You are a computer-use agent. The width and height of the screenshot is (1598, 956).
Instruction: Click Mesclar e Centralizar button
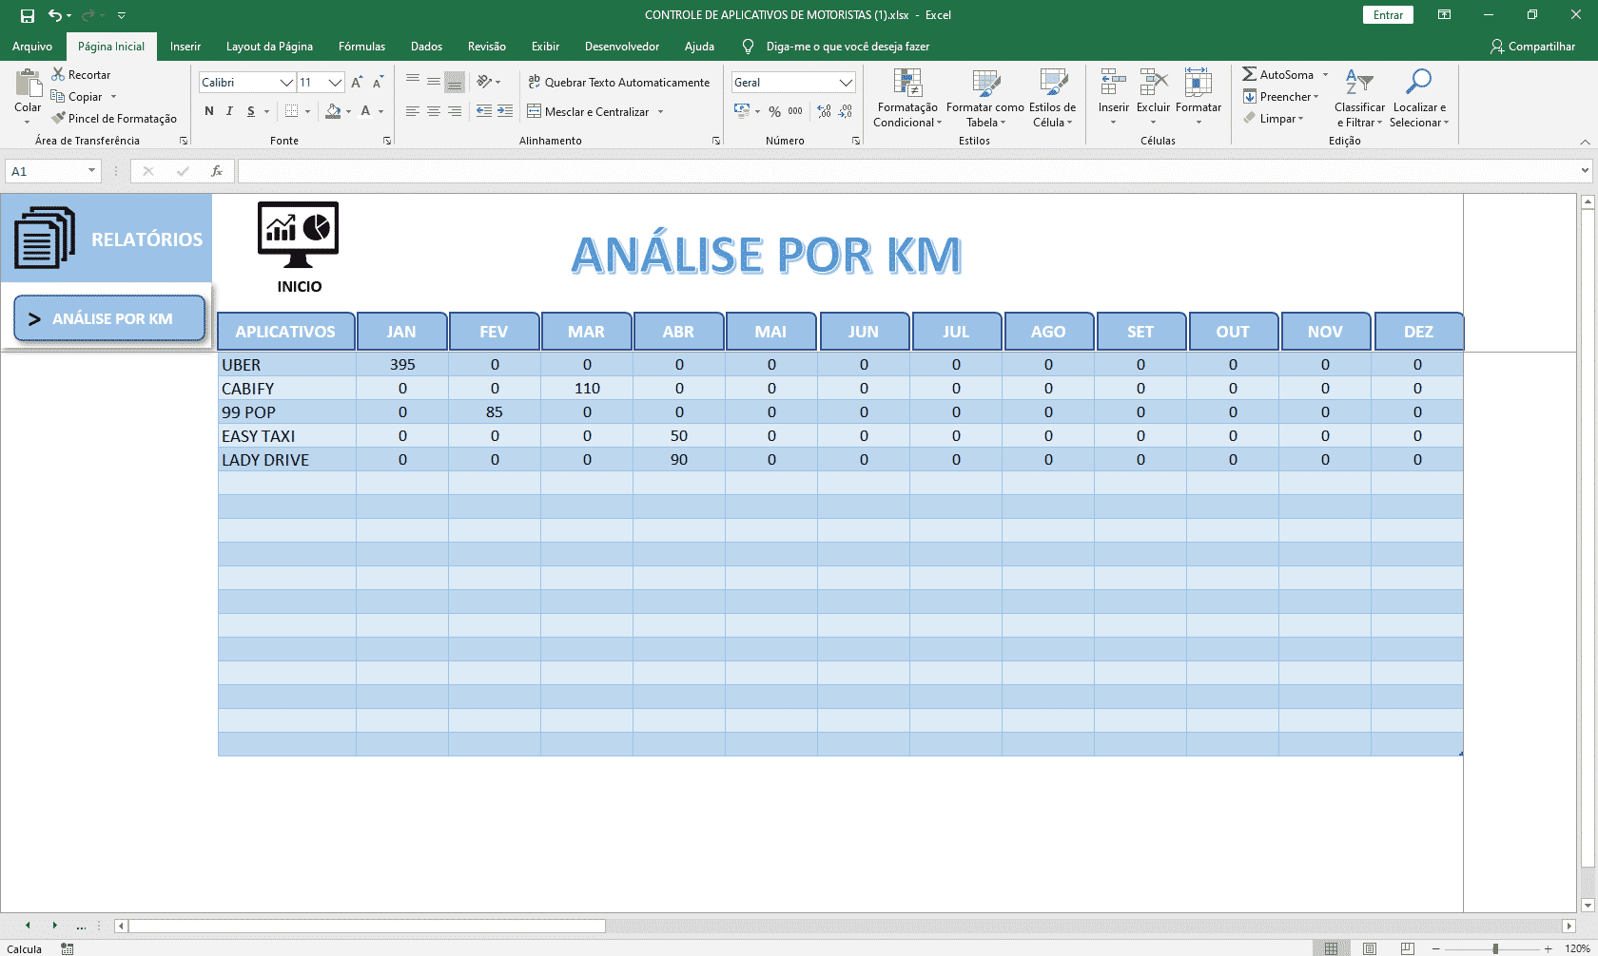coord(589,112)
